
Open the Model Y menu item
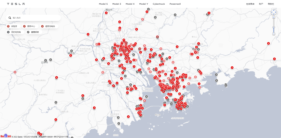pos(144,4)
